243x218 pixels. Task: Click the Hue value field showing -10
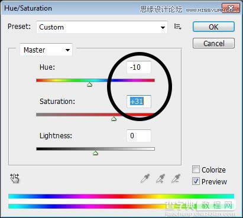139,67
